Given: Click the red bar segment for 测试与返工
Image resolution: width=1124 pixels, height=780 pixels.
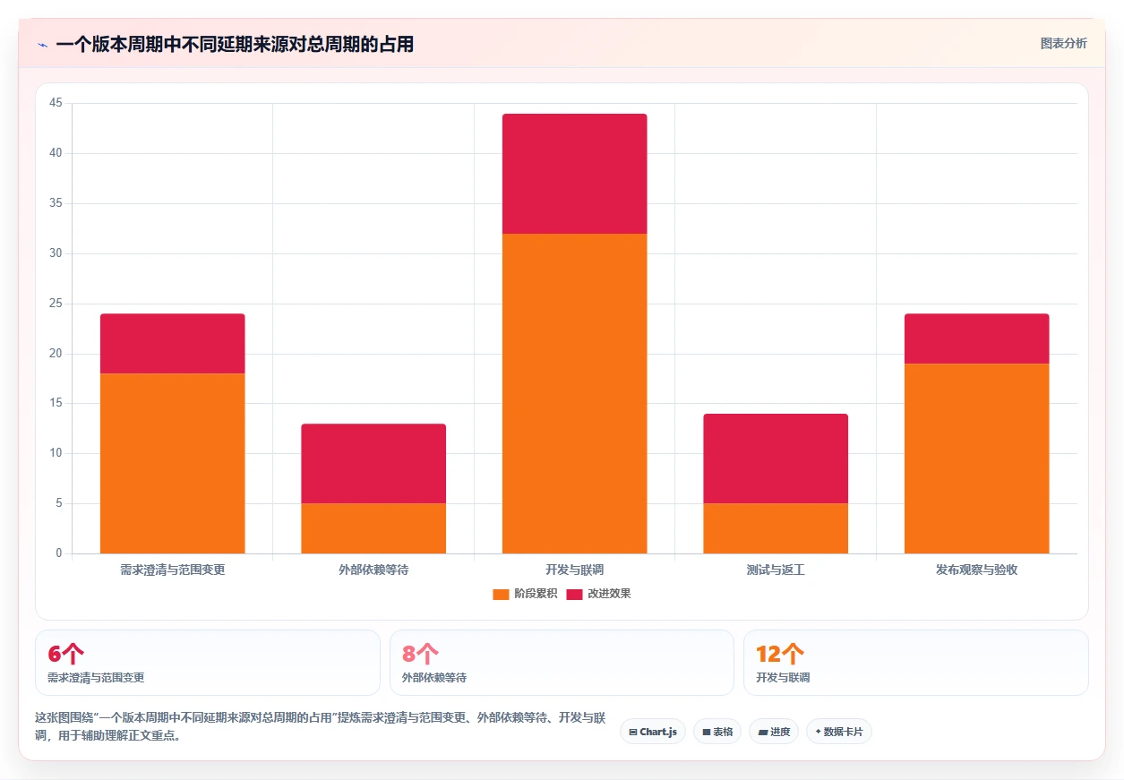Looking at the screenshot, I should coord(776,459).
